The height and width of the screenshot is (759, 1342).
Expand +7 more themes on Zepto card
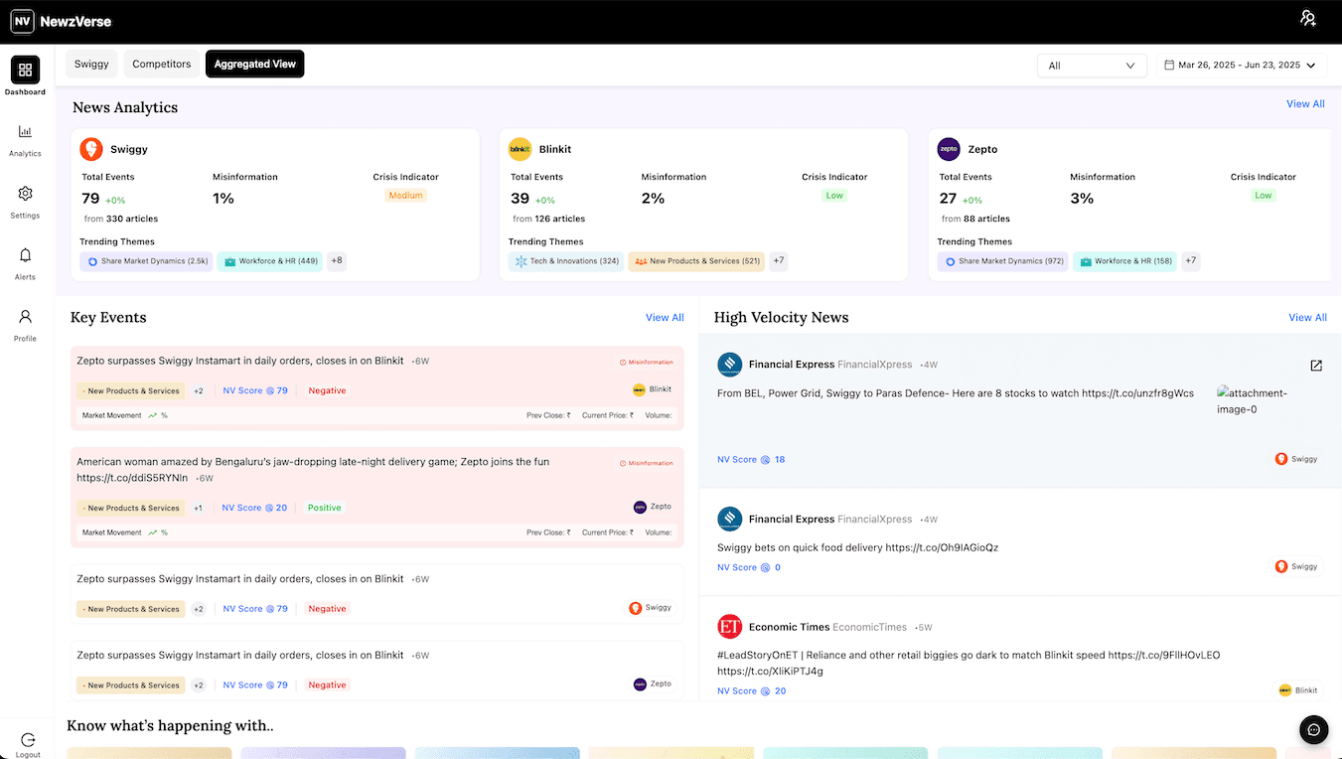(1191, 261)
